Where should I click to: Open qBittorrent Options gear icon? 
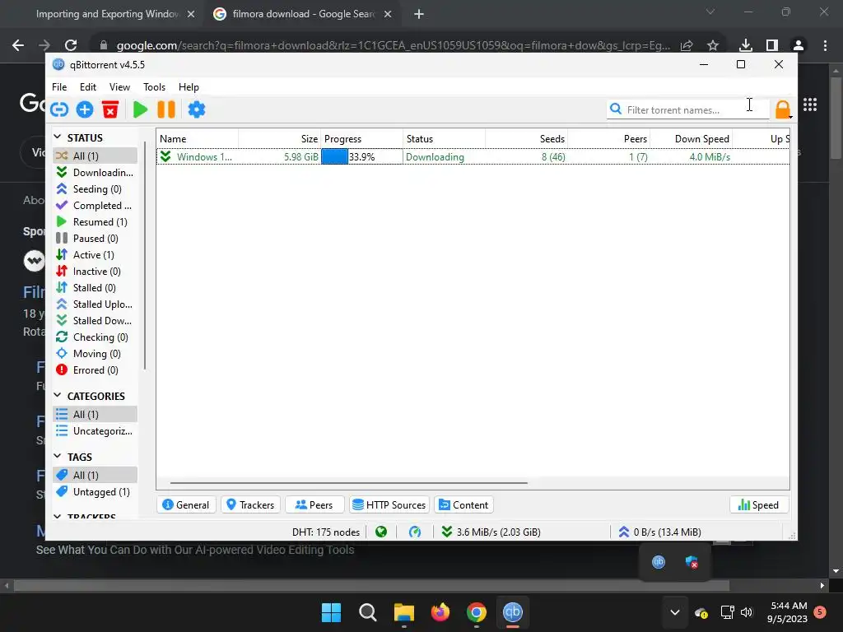click(x=196, y=109)
